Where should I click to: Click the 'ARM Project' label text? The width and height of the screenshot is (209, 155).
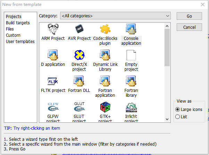click(x=53, y=38)
